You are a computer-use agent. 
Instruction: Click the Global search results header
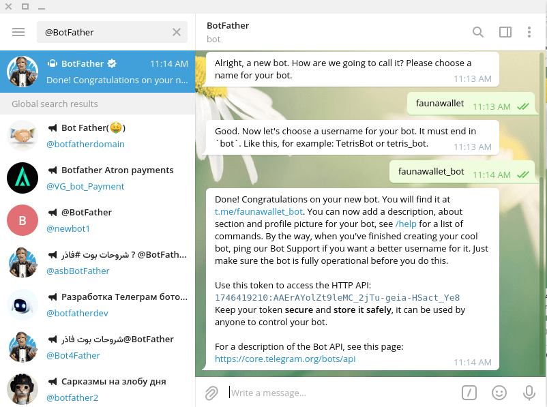point(98,104)
